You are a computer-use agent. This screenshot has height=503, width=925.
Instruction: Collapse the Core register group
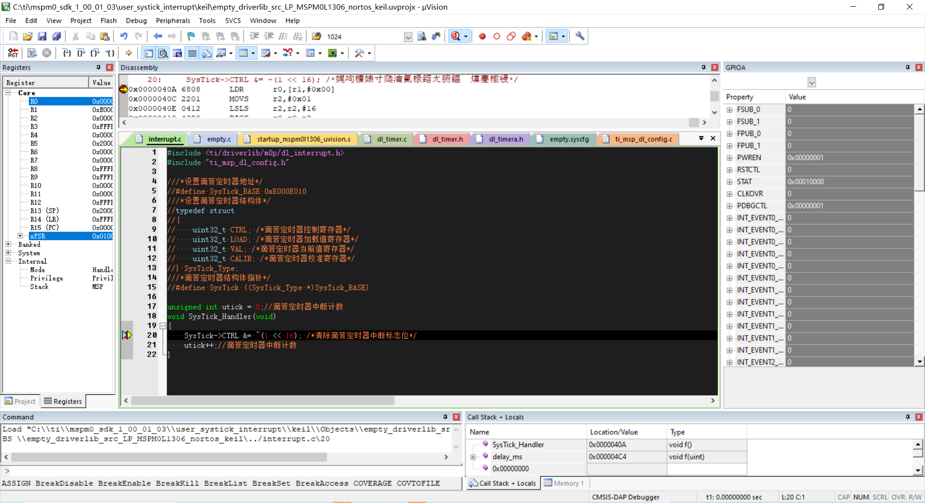tap(8, 92)
